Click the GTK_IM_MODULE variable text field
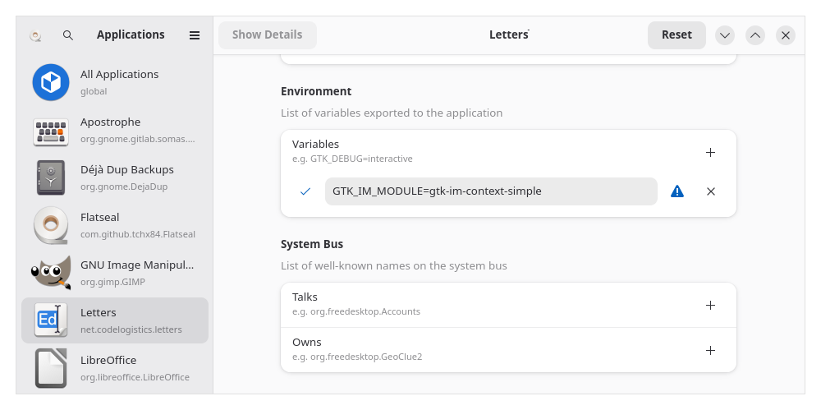The height and width of the screenshot is (410, 821). [490, 191]
